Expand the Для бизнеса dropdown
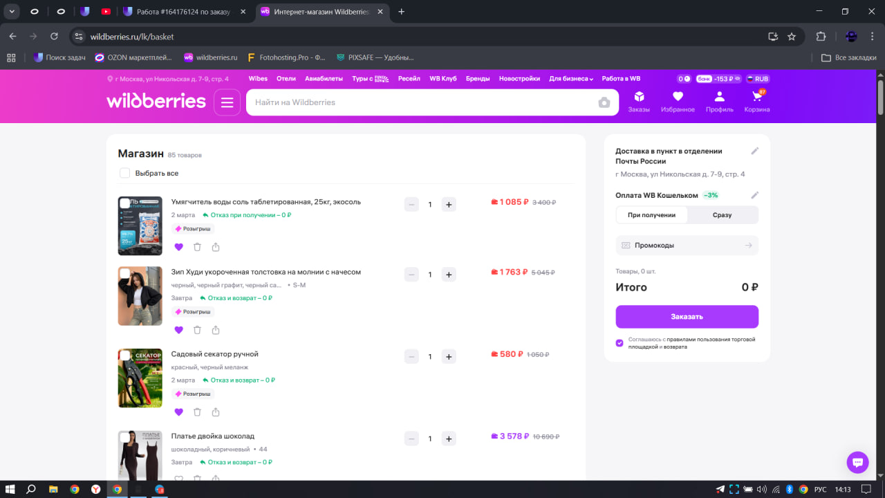Image resolution: width=885 pixels, height=498 pixels. 571,79
